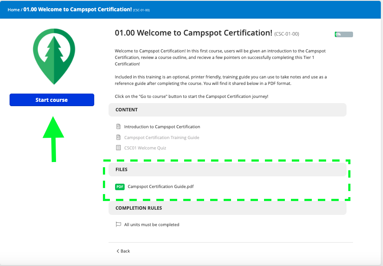383x266 pixels.
Task: Open the Introduction to Campspot Certification unit
Action: 162,127
